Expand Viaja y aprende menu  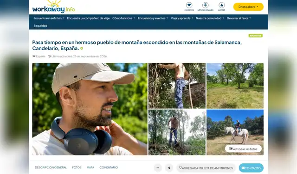point(182,19)
